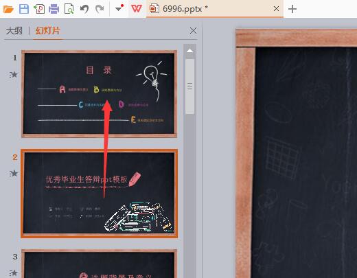The width and height of the screenshot is (357, 278).
Task: Select slide 2 thumbnail 优秀毕业生答辩ppt模板
Action: pos(99,194)
